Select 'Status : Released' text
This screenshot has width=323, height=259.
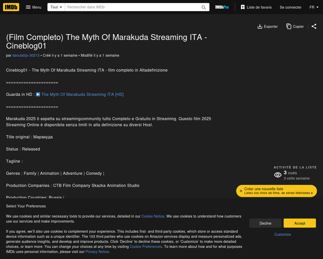click(x=23, y=149)
